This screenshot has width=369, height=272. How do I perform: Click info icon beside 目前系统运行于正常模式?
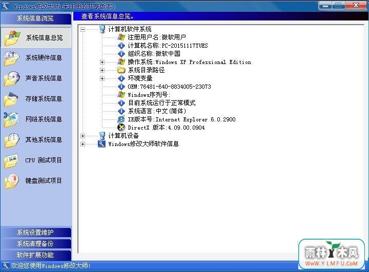pos(121,103)
